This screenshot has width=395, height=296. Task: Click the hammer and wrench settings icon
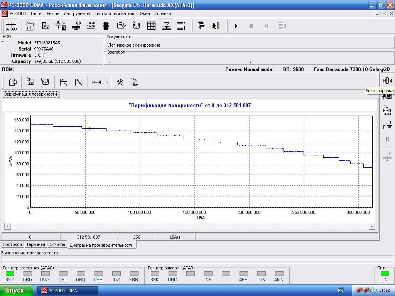pos(120,82)
